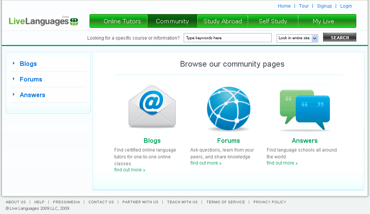Switch to the Online Tutors tab
The image size is (370, 214).
point(122,21)
